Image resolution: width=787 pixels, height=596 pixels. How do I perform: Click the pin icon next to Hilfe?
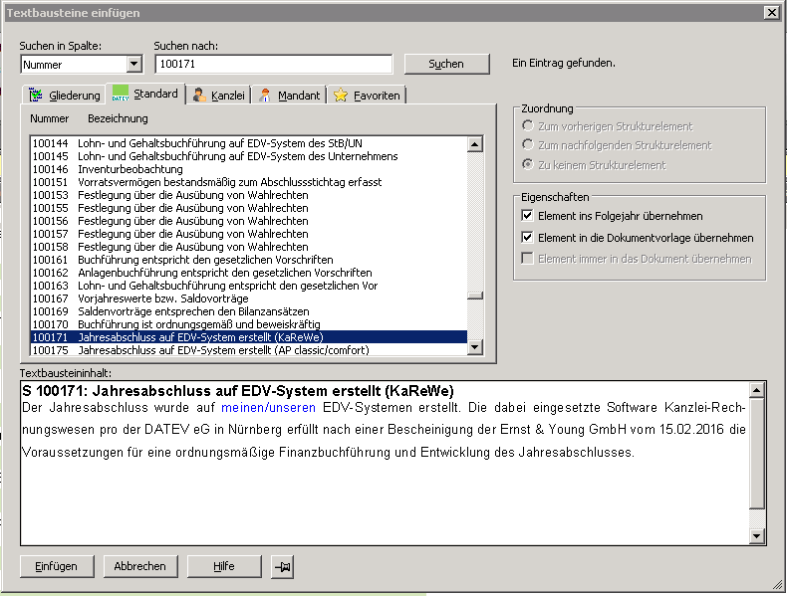pyautogui.click(x=284, y=566)
